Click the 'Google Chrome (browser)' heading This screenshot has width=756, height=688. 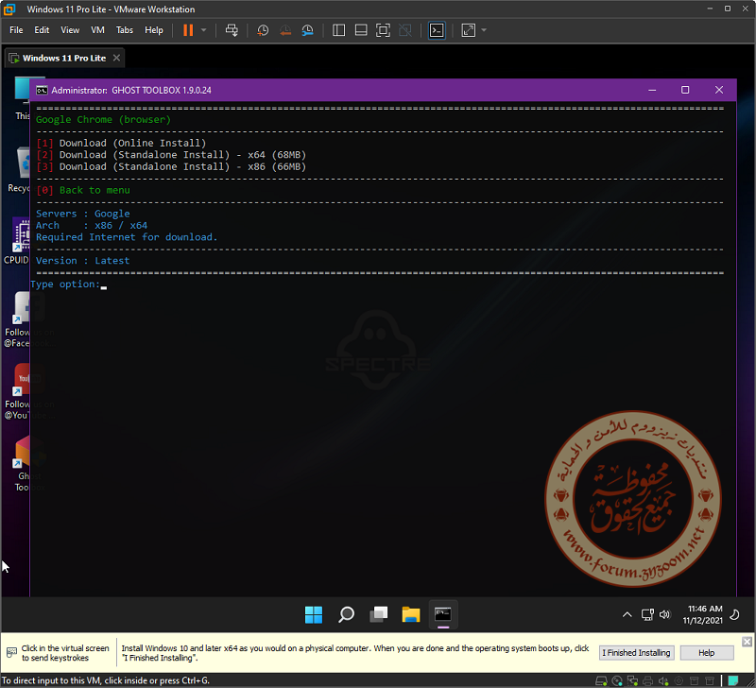[x=103, y=120]
